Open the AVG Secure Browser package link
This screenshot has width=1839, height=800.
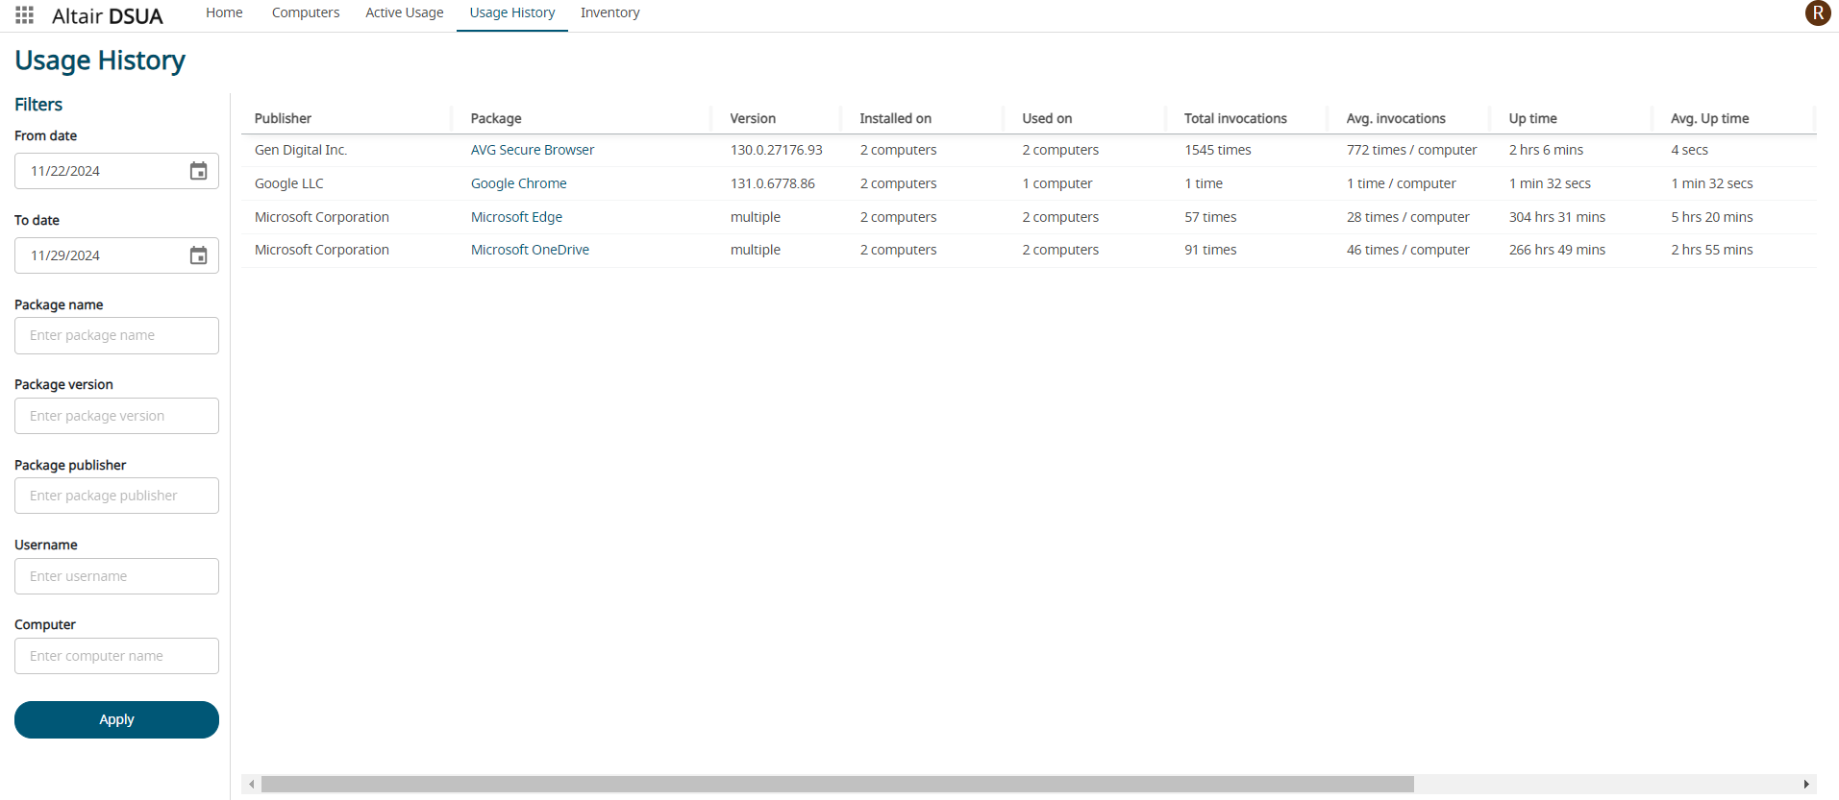[x=533, y=151]
